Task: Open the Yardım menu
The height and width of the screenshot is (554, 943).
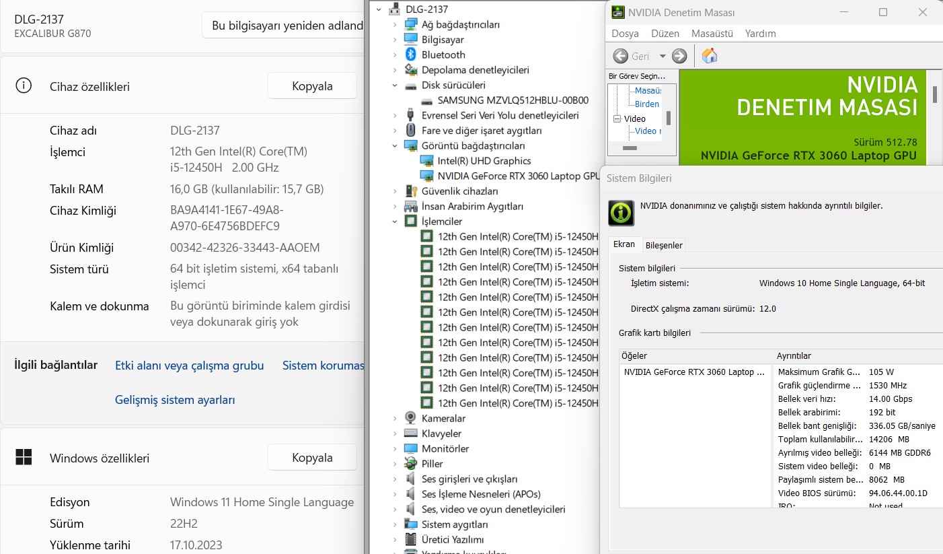Action: click(761, 33)
